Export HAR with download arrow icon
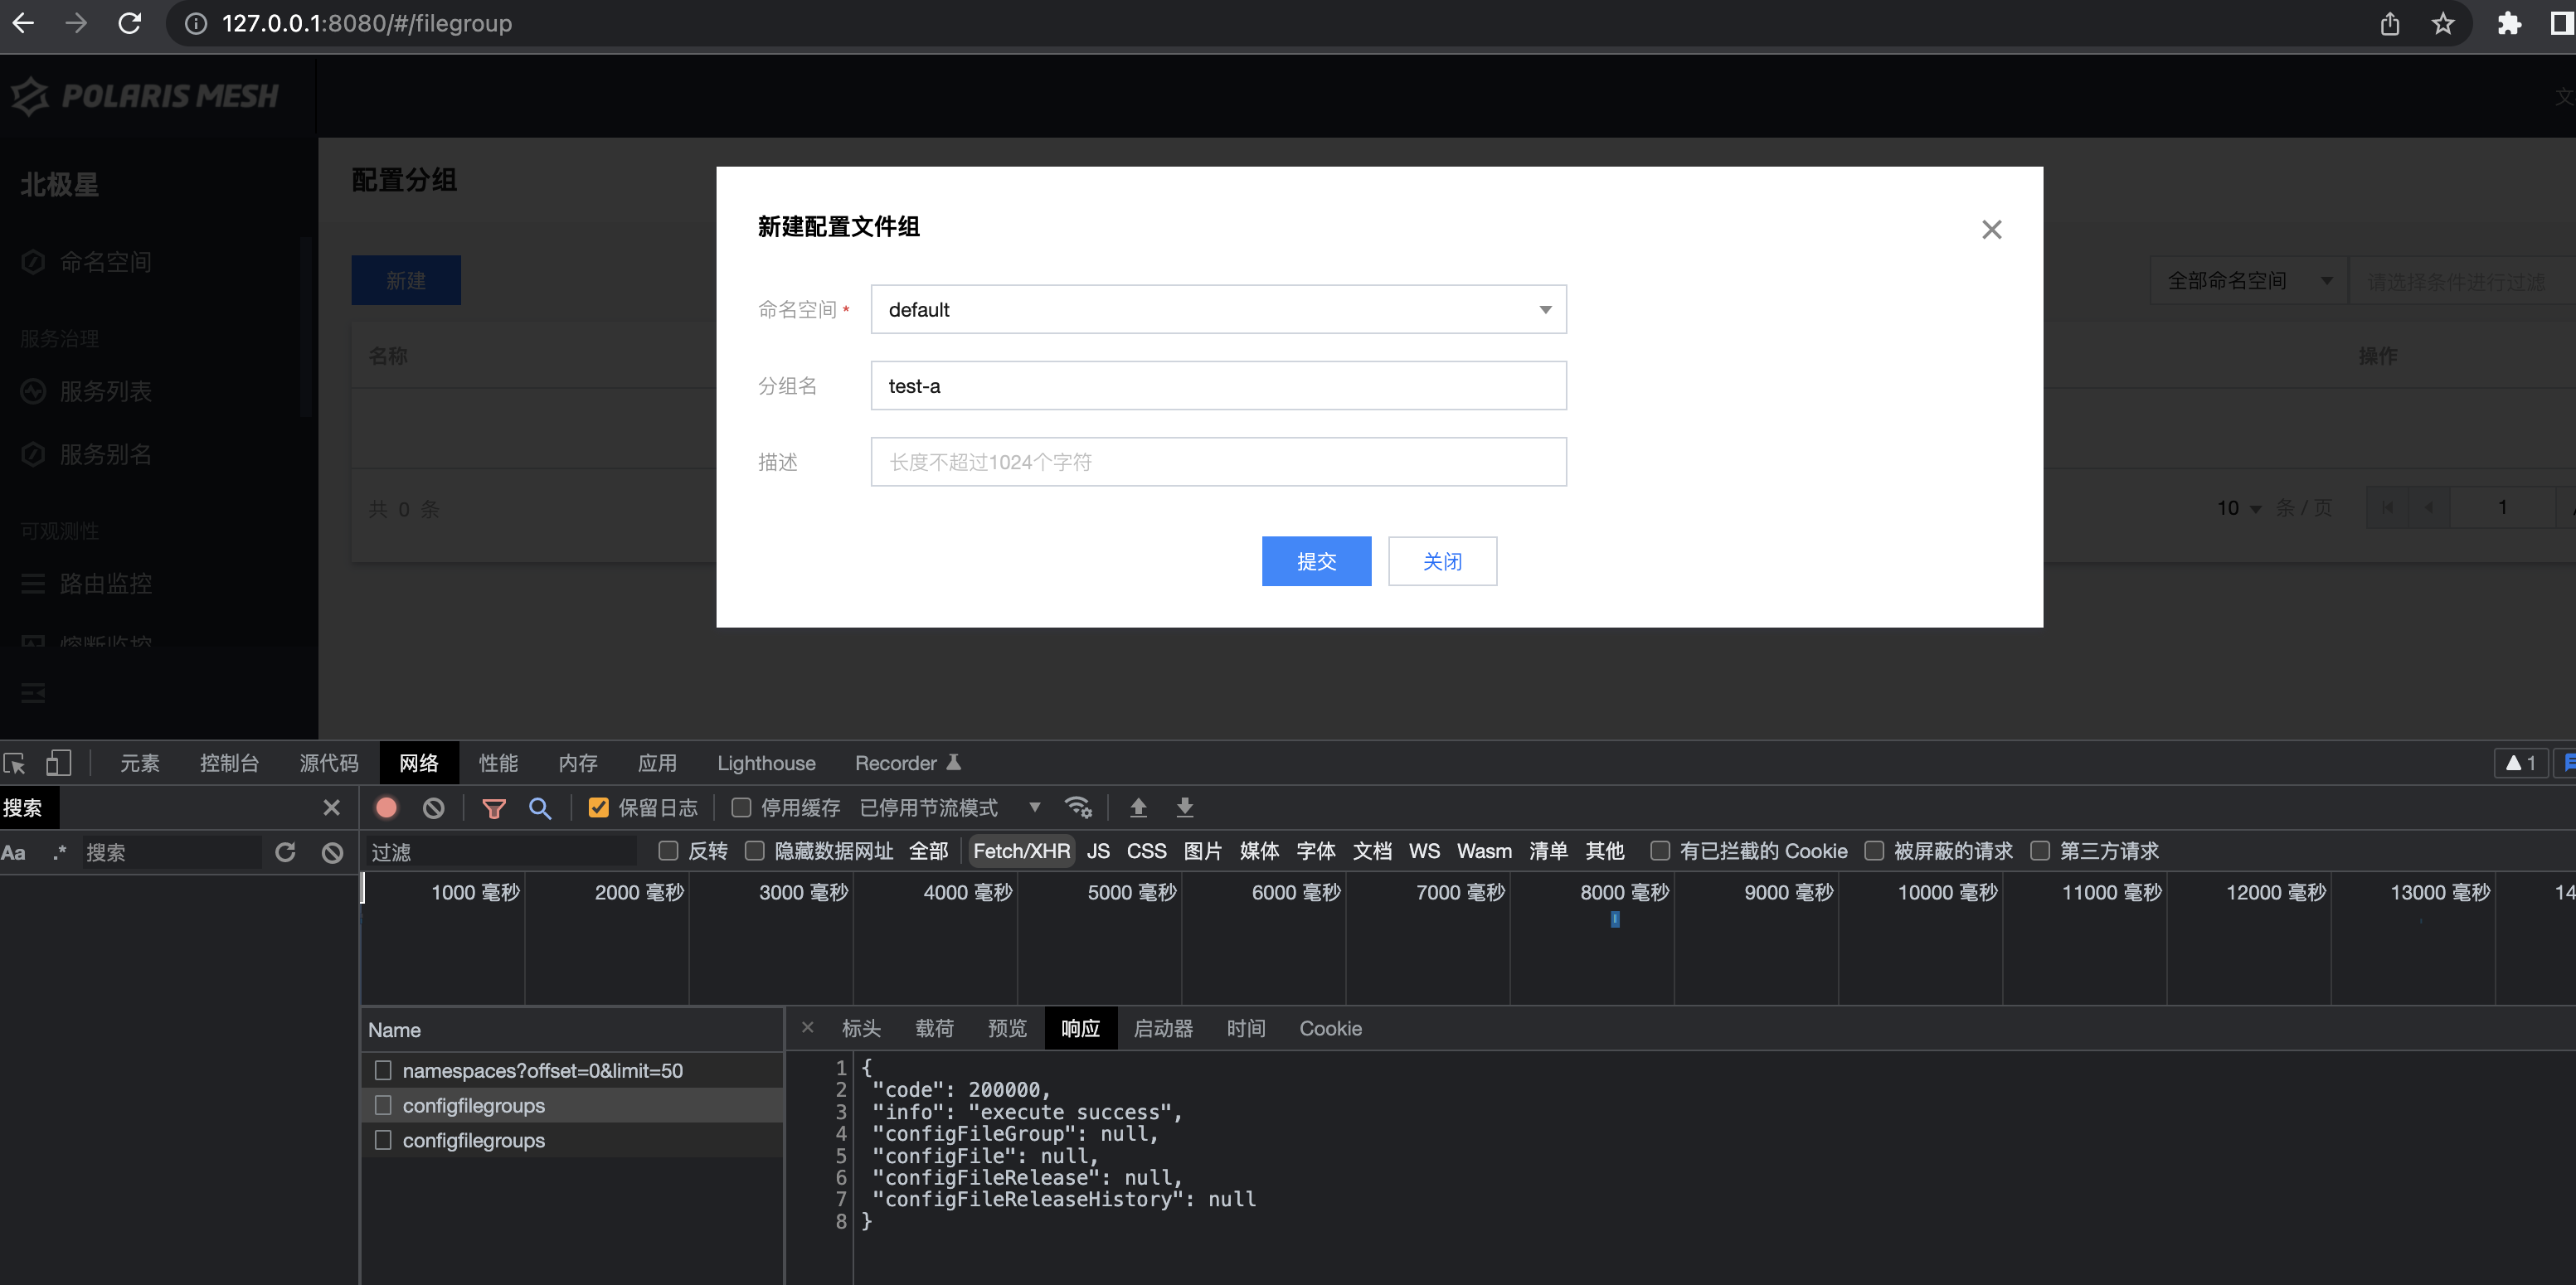Image resolution: width=2576 pixels, height=1285 pixels. [1185, 807]
